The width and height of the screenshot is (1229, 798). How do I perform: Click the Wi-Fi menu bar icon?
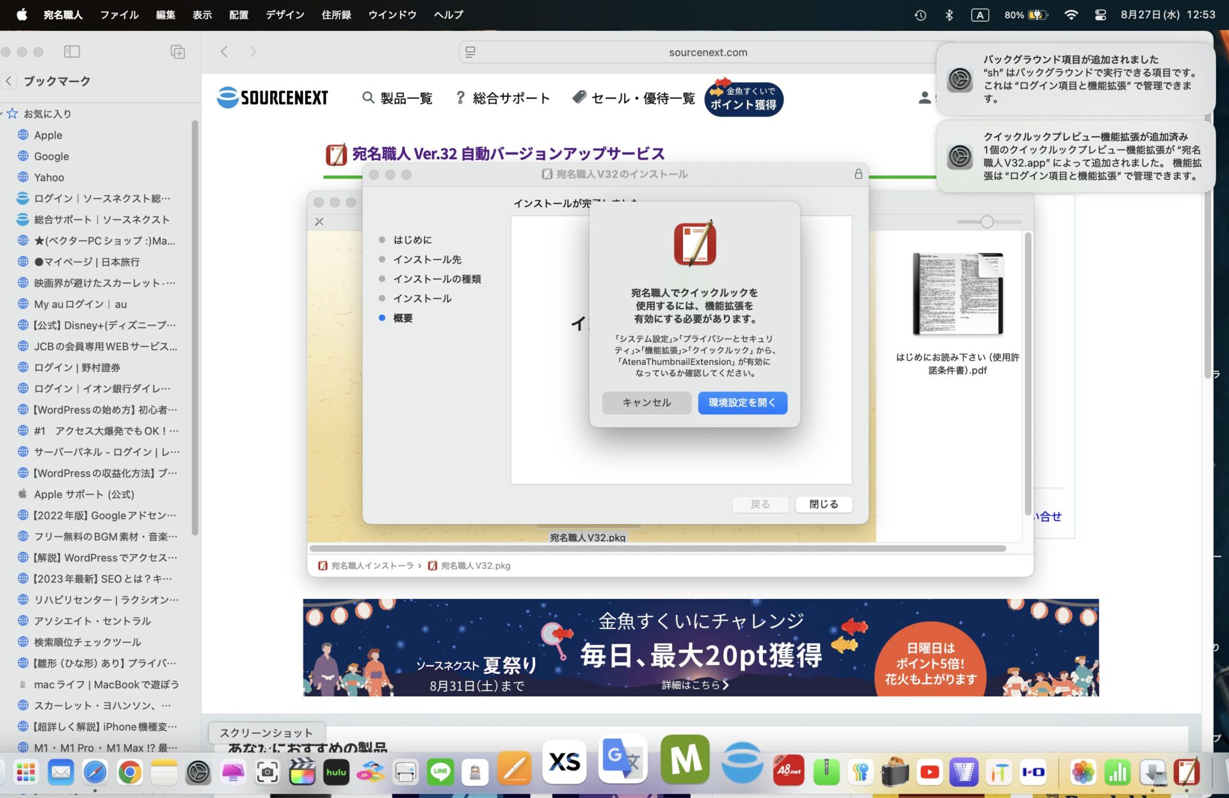[1071, 15]
